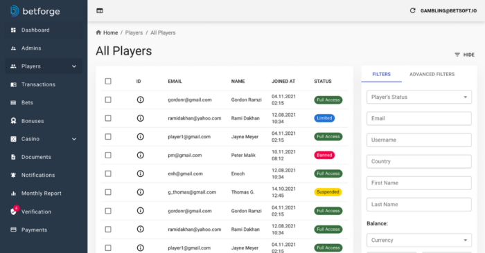Open the Documents file icon
The height and width of the screenshot is (253, 485).
click(13, 157)
